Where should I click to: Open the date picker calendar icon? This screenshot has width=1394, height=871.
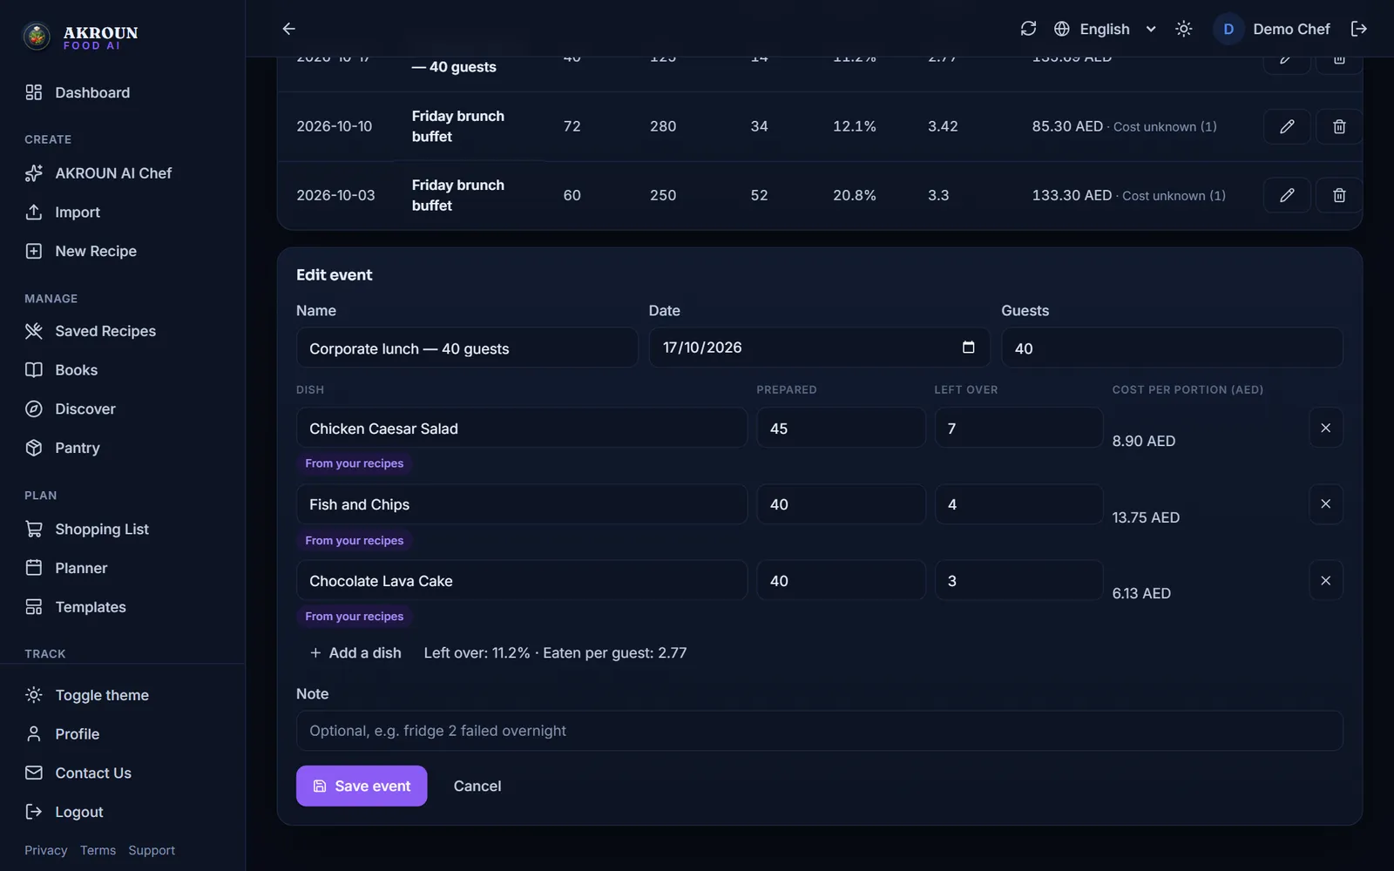(x=968, y=347)
